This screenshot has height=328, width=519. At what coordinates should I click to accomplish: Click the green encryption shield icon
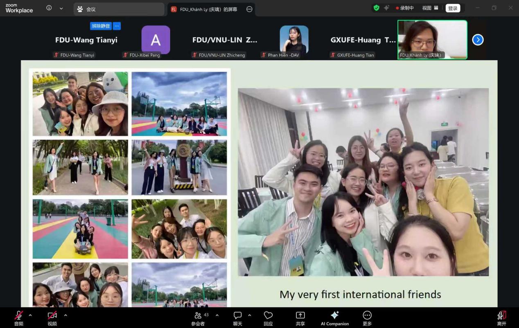pyautogui.click(x=376, y=8)
